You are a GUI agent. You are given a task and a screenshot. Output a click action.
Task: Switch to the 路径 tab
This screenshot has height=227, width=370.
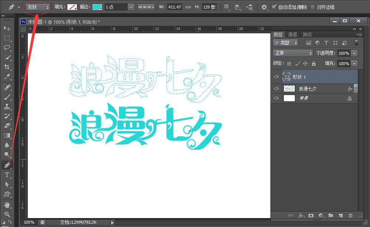[x=306, y=34]
